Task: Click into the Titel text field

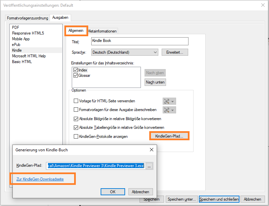Action: point(140,41)
